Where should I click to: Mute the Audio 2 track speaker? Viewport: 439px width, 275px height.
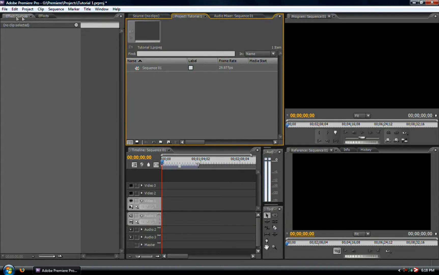pos(131,229)
